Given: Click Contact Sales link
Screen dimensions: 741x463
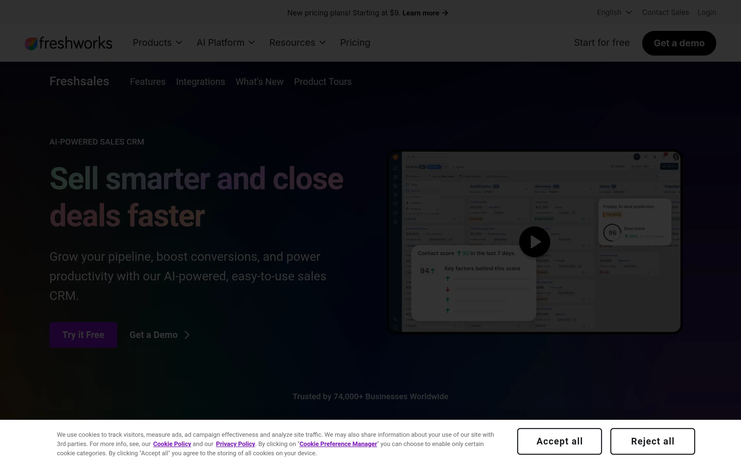Looking at the screenshot, I should pyautogui.click(x=665, y=12).
